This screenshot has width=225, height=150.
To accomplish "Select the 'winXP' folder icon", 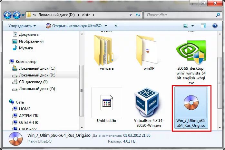I will click(147, 51).
